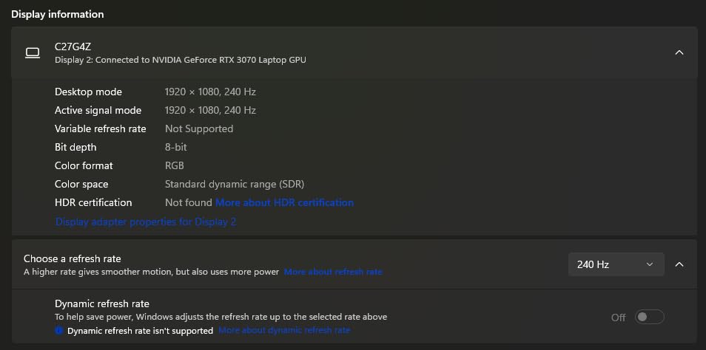Screen dimensions: 706x350
Task: Select the C27G4Z display name
Action: pyautogui.click(x=73, y=47)
